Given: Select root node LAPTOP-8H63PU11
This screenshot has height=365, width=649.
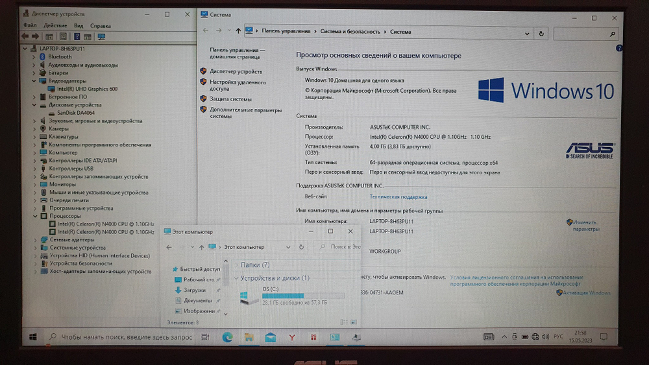Looking at the screenshot, I should tap(62, 49).
